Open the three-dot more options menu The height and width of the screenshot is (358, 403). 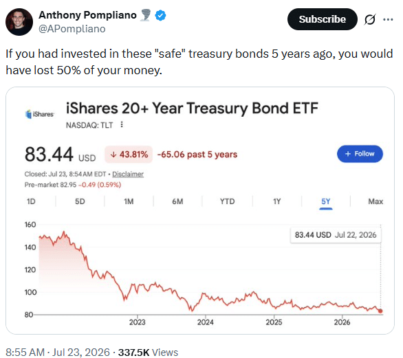[x=388, y=19]
